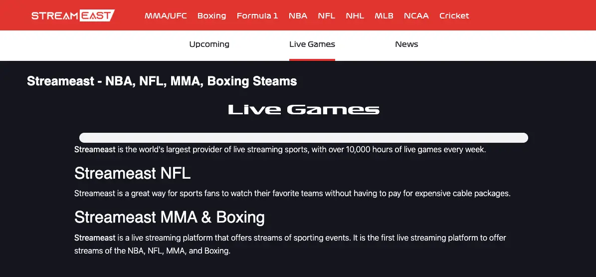Click the light gray loading bar
Image resolution: width=596 pixels, height=277 pixels.
[304, 138]
